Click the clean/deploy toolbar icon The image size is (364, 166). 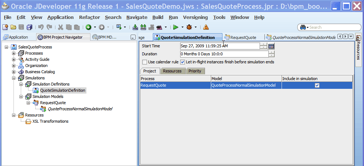[x=159, y=27]
